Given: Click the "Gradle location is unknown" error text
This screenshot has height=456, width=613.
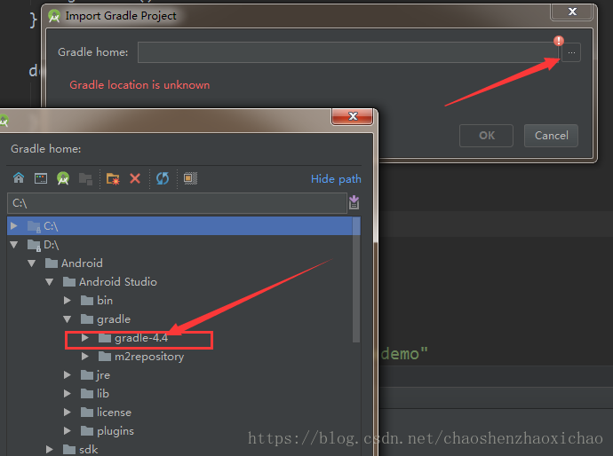Looking at the screenshot, I should coord(139,84).
